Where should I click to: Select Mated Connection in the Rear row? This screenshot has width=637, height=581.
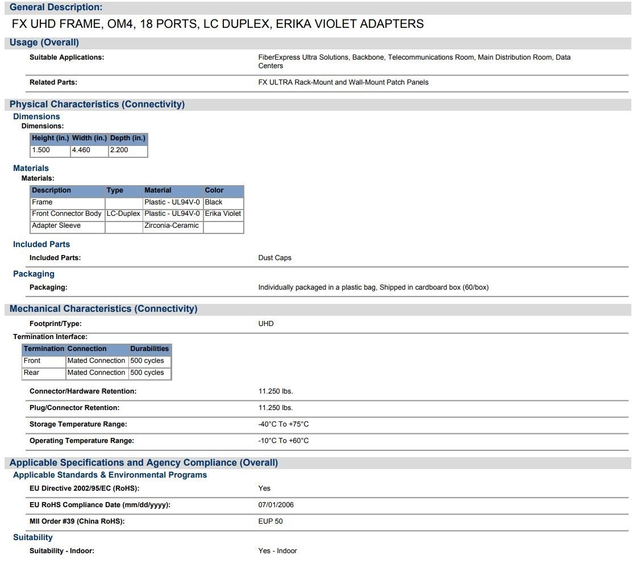tap(97, 373)
